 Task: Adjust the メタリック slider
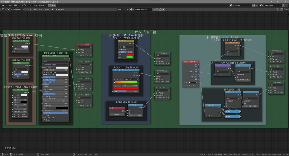[x=56, y=77]
